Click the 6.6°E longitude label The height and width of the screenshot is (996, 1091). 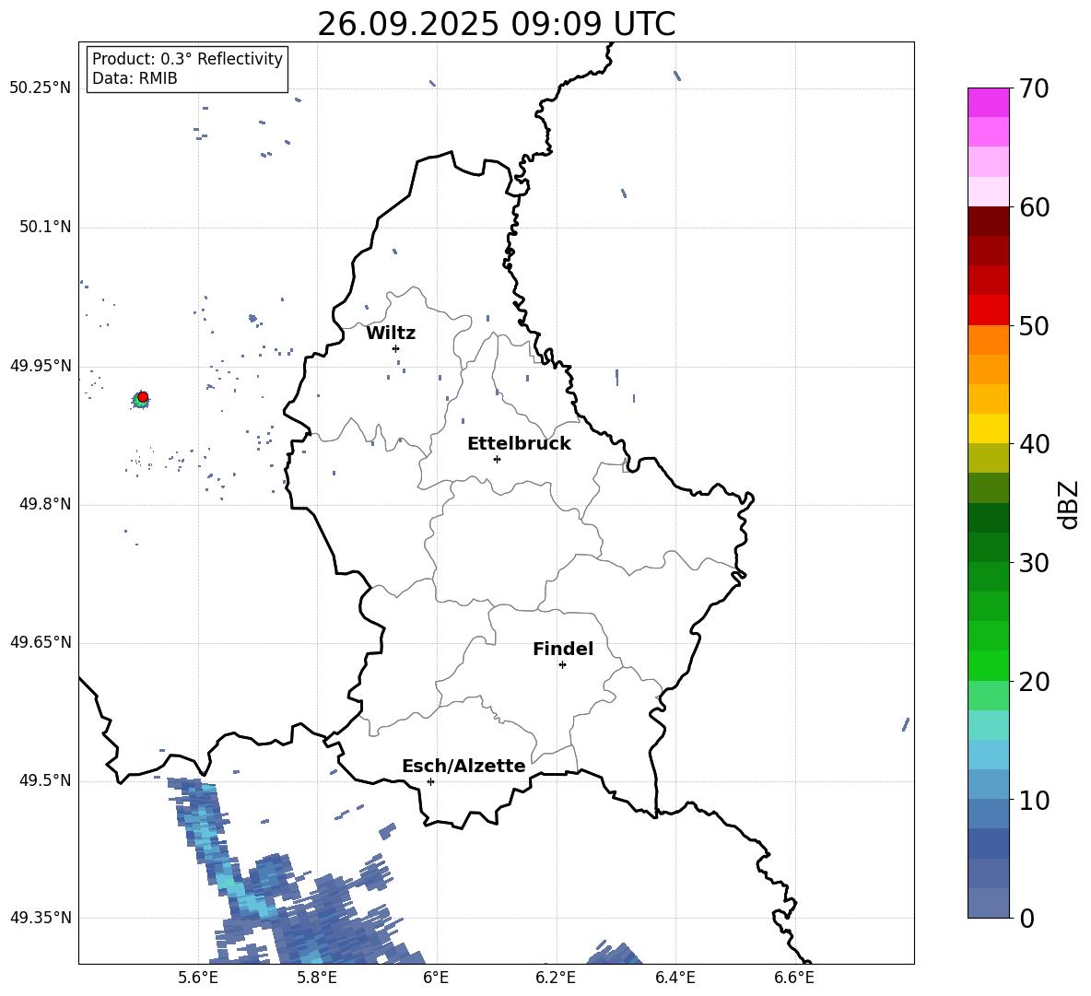pos(794,978)
